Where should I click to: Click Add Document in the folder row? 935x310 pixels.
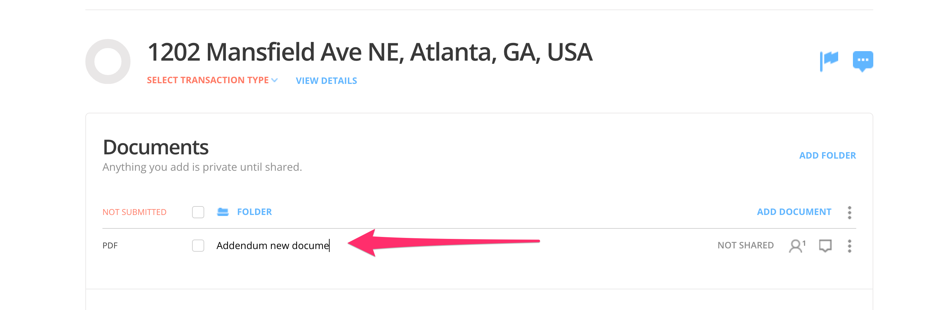[794, 212]
